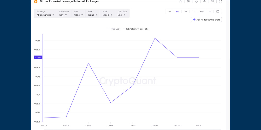Click the 0.2503 current value label
The width and height of the screenshot is (261, 130).
coord(38,57)
